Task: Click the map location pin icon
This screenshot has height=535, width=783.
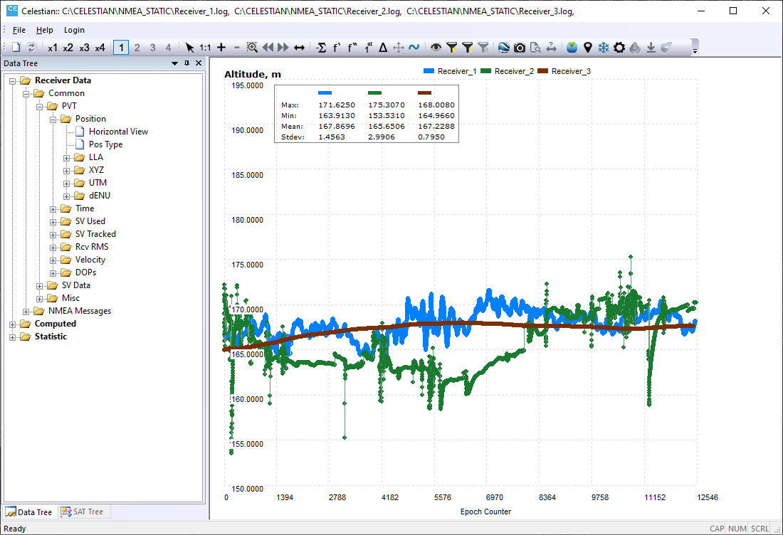Action: pos(588,48)
